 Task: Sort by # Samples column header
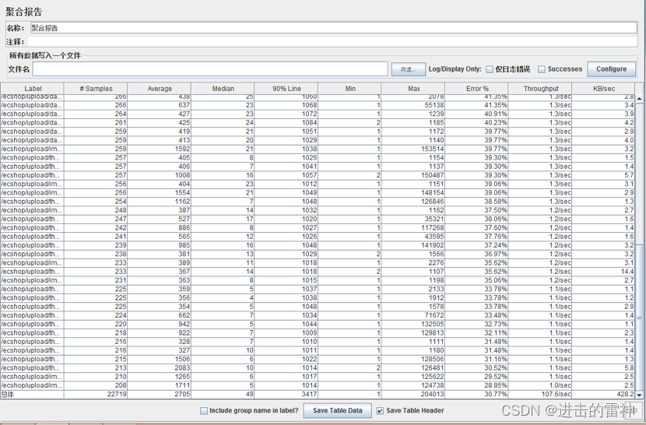click(x=96, y=89)
